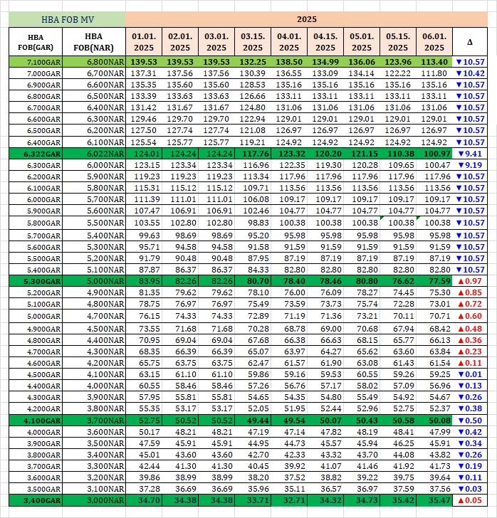The width and height of the screenshot is (497, 518).
Task: Select the '6,400NAR' cell
Action: coord(94,107)
